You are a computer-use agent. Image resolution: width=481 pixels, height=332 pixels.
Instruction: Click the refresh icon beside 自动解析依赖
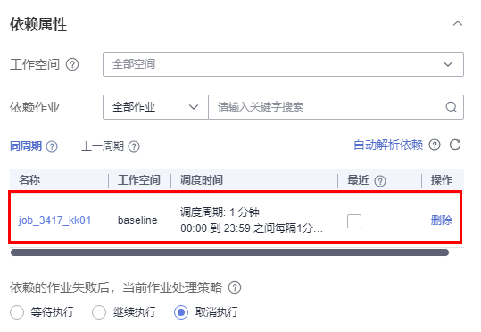[x=455, y=145]
